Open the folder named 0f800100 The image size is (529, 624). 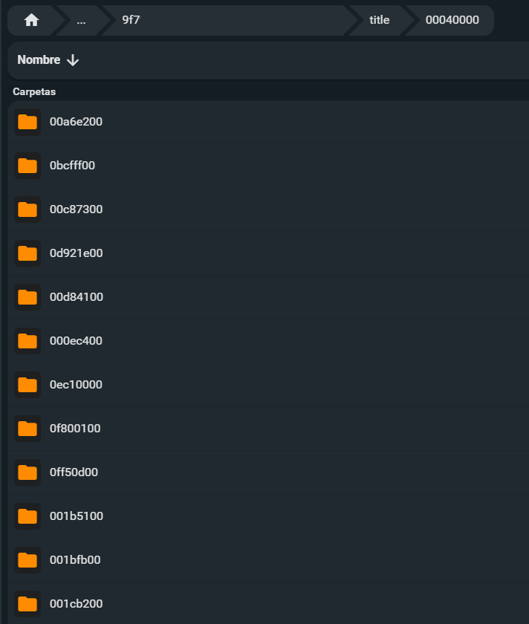(x=75, y=429)
